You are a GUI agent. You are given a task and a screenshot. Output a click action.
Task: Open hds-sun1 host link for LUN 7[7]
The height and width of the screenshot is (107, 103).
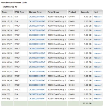[98, 94]
